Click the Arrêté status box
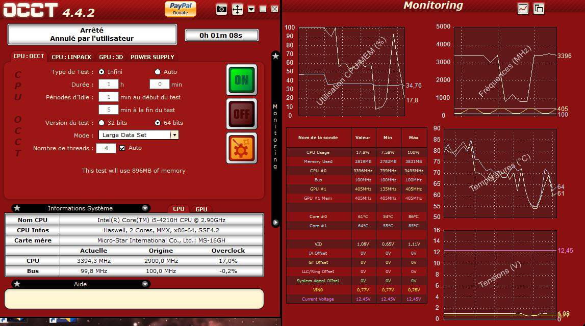This screenshot has height=326, width=585. 92,34
